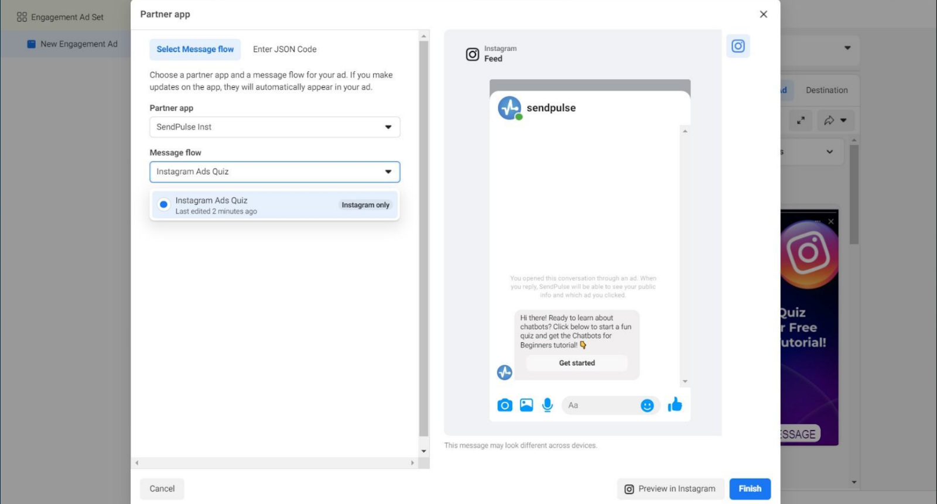Click the Get started button in chat preview
This screenshot has height=504, width=937.
coord(577,363)
